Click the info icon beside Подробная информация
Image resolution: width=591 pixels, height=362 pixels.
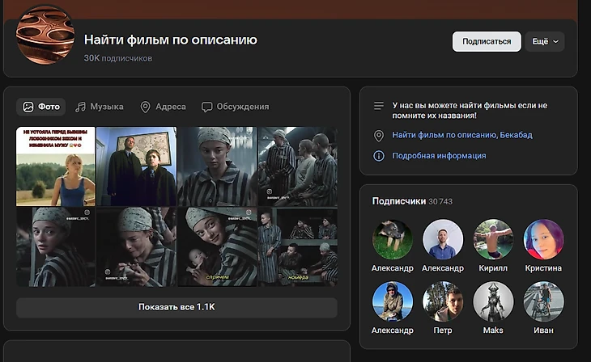click(x=378, y=156)
